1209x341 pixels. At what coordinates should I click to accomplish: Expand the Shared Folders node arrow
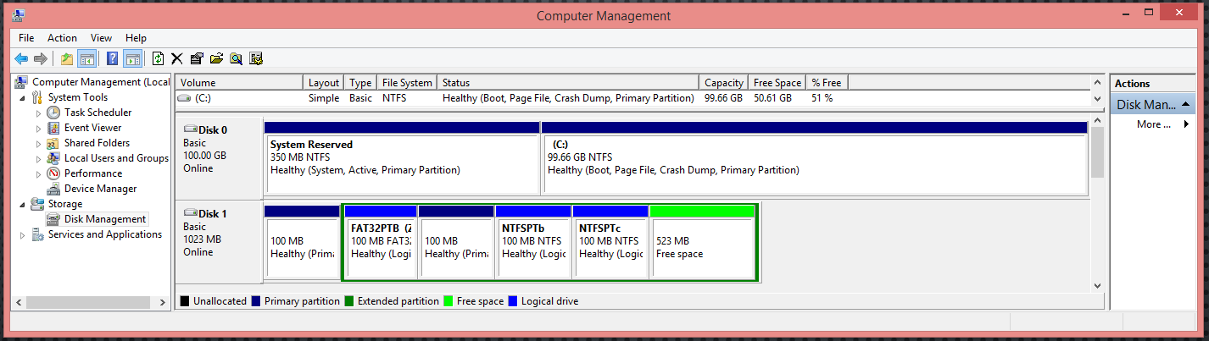(x=38, y=143)
